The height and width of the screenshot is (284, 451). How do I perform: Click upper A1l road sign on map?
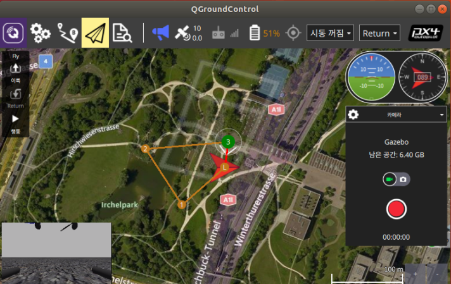276,109
